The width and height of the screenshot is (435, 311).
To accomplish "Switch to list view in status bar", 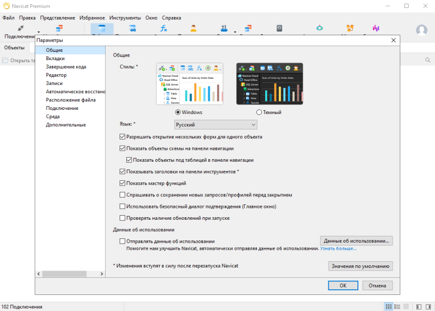I will coord(397,306).
